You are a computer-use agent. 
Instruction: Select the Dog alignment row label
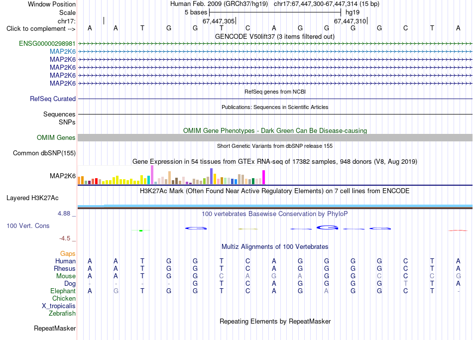click(x=70, y=284)
